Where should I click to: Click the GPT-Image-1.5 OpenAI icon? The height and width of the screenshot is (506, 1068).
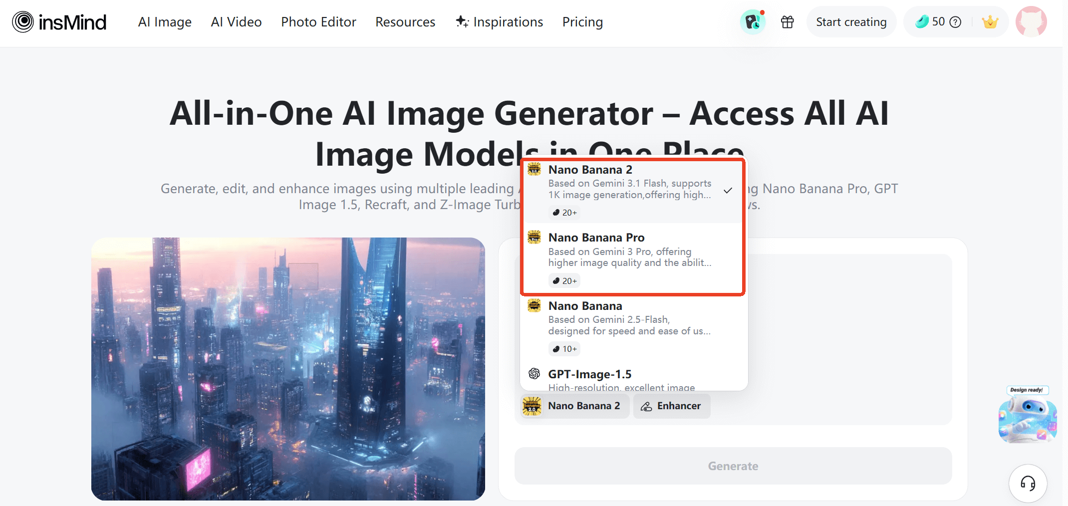tap(534, 373)
